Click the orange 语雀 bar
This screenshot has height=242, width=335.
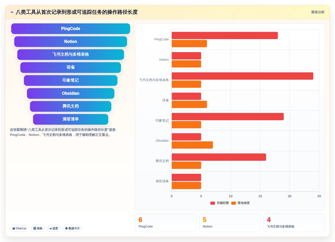189,104
